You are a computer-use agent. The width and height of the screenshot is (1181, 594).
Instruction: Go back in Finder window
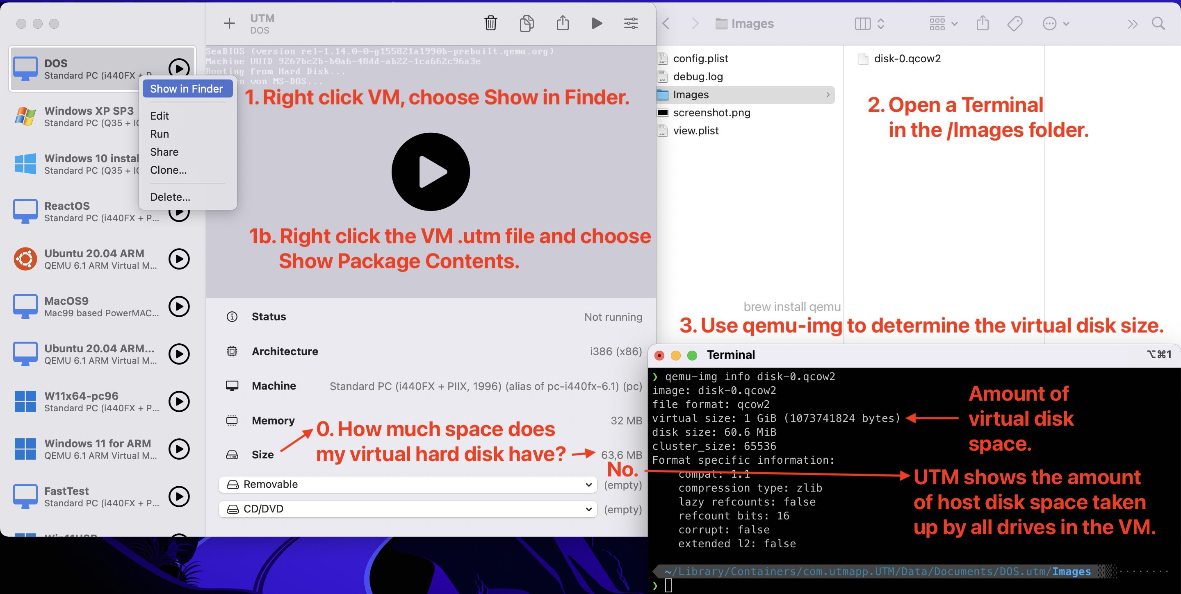(x=667, y=23)
